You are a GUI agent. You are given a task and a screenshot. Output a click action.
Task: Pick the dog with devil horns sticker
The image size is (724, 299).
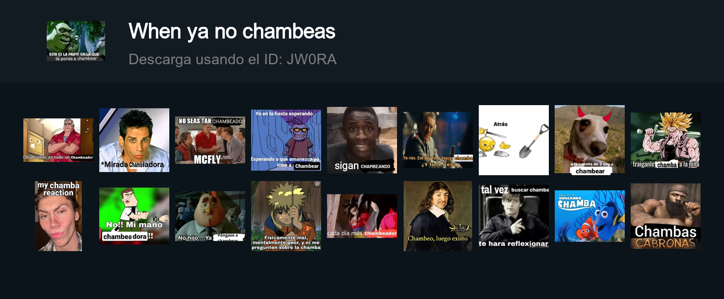[x=590, y=140]
